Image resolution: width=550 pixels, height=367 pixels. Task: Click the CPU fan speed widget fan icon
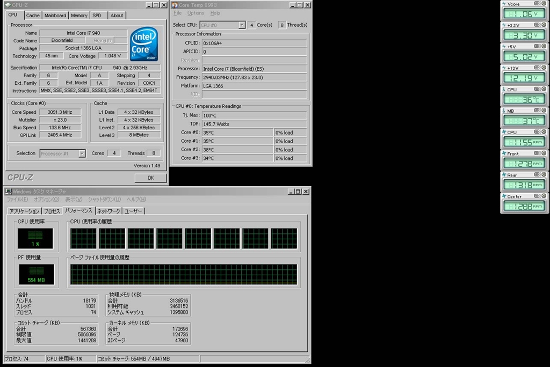504,132
